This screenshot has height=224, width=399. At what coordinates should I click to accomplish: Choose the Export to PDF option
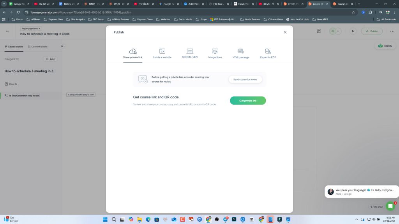click(x=268, y=53)
